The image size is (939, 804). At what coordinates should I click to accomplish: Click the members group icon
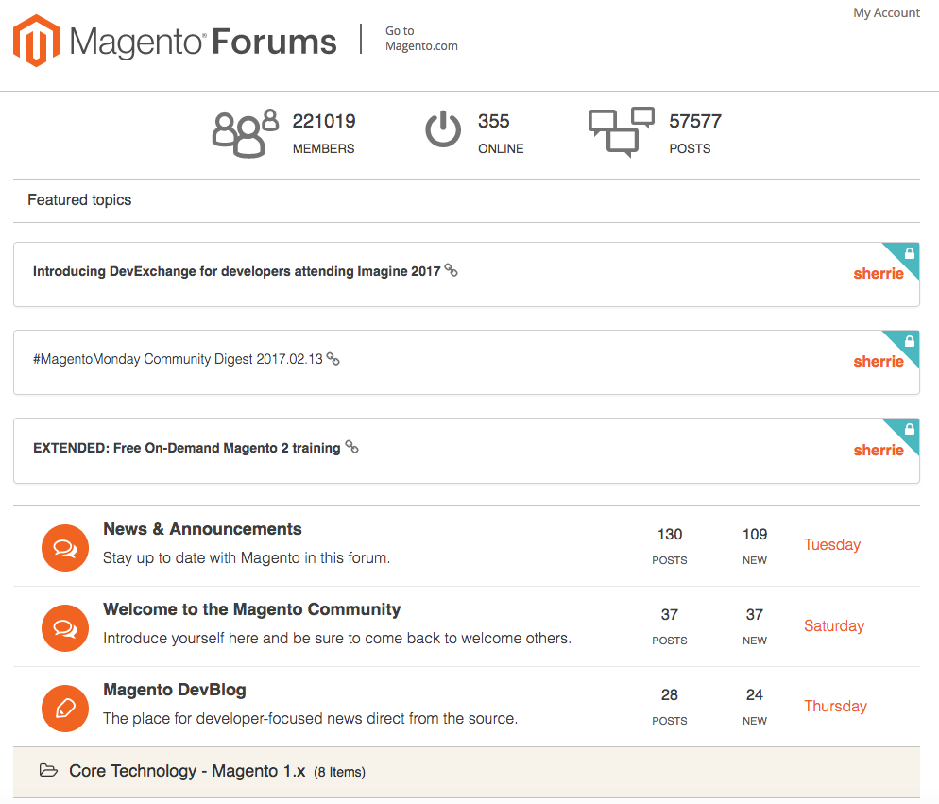246,133
